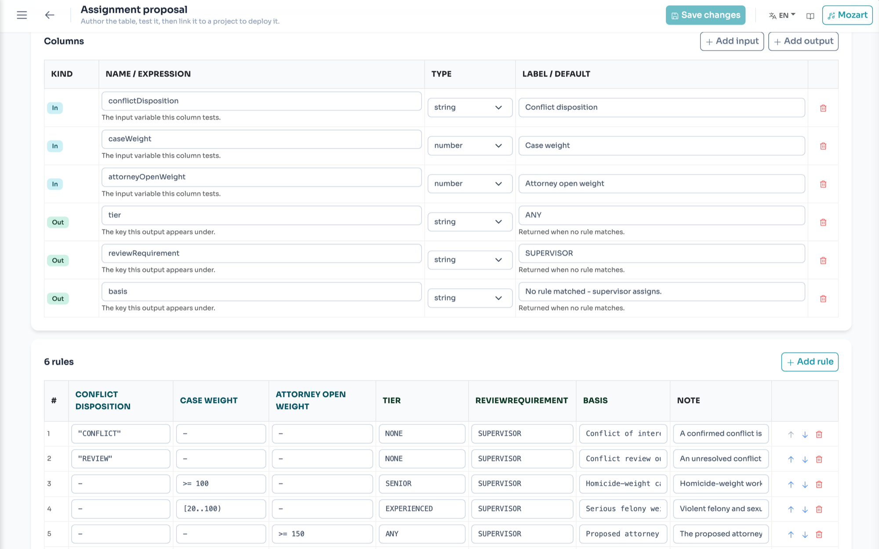The width and height of the screenshot is (879, 549).
Task: Delete the tier output column
Action: [823, 222]
